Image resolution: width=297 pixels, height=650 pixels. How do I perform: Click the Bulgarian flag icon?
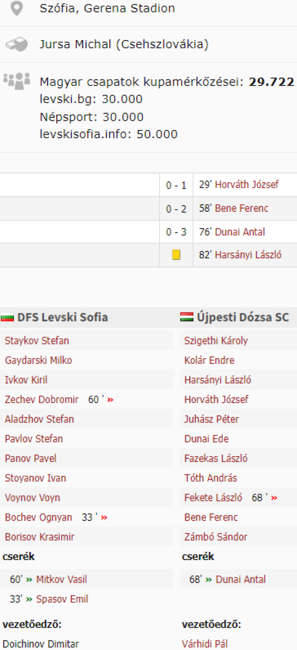coord(8,318)
